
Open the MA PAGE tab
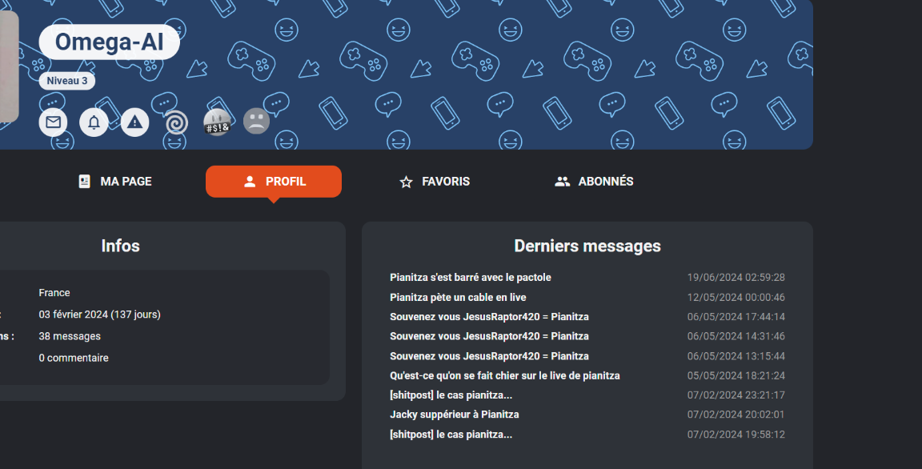(115, 182)
